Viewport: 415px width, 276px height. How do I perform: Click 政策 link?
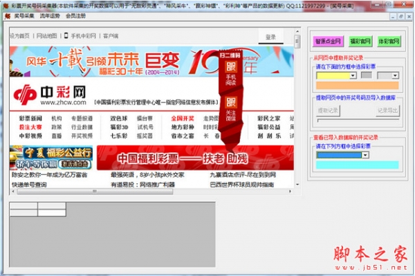click(x=57, y=127)
